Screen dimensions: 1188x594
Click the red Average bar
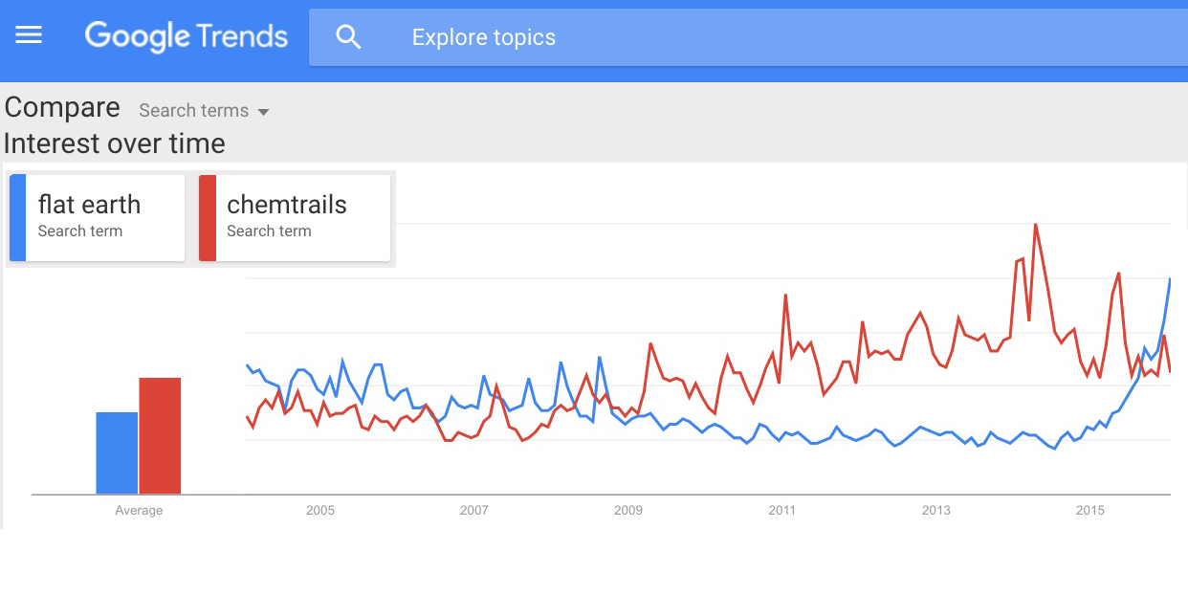click(160, 435)
